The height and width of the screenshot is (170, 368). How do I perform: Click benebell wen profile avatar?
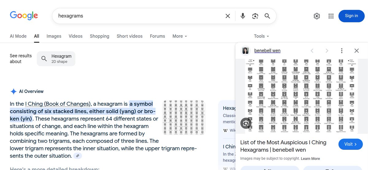(245, 50)
